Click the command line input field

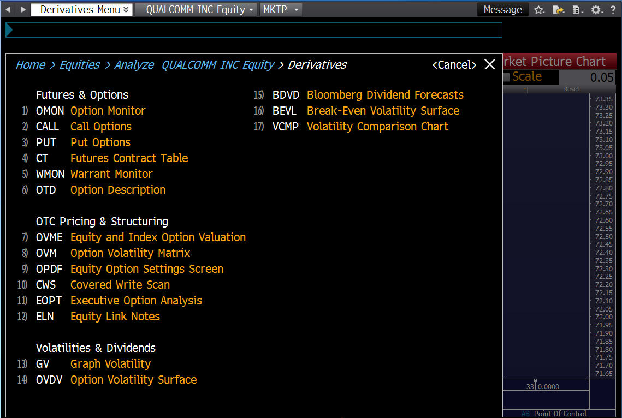pos(254,29)
